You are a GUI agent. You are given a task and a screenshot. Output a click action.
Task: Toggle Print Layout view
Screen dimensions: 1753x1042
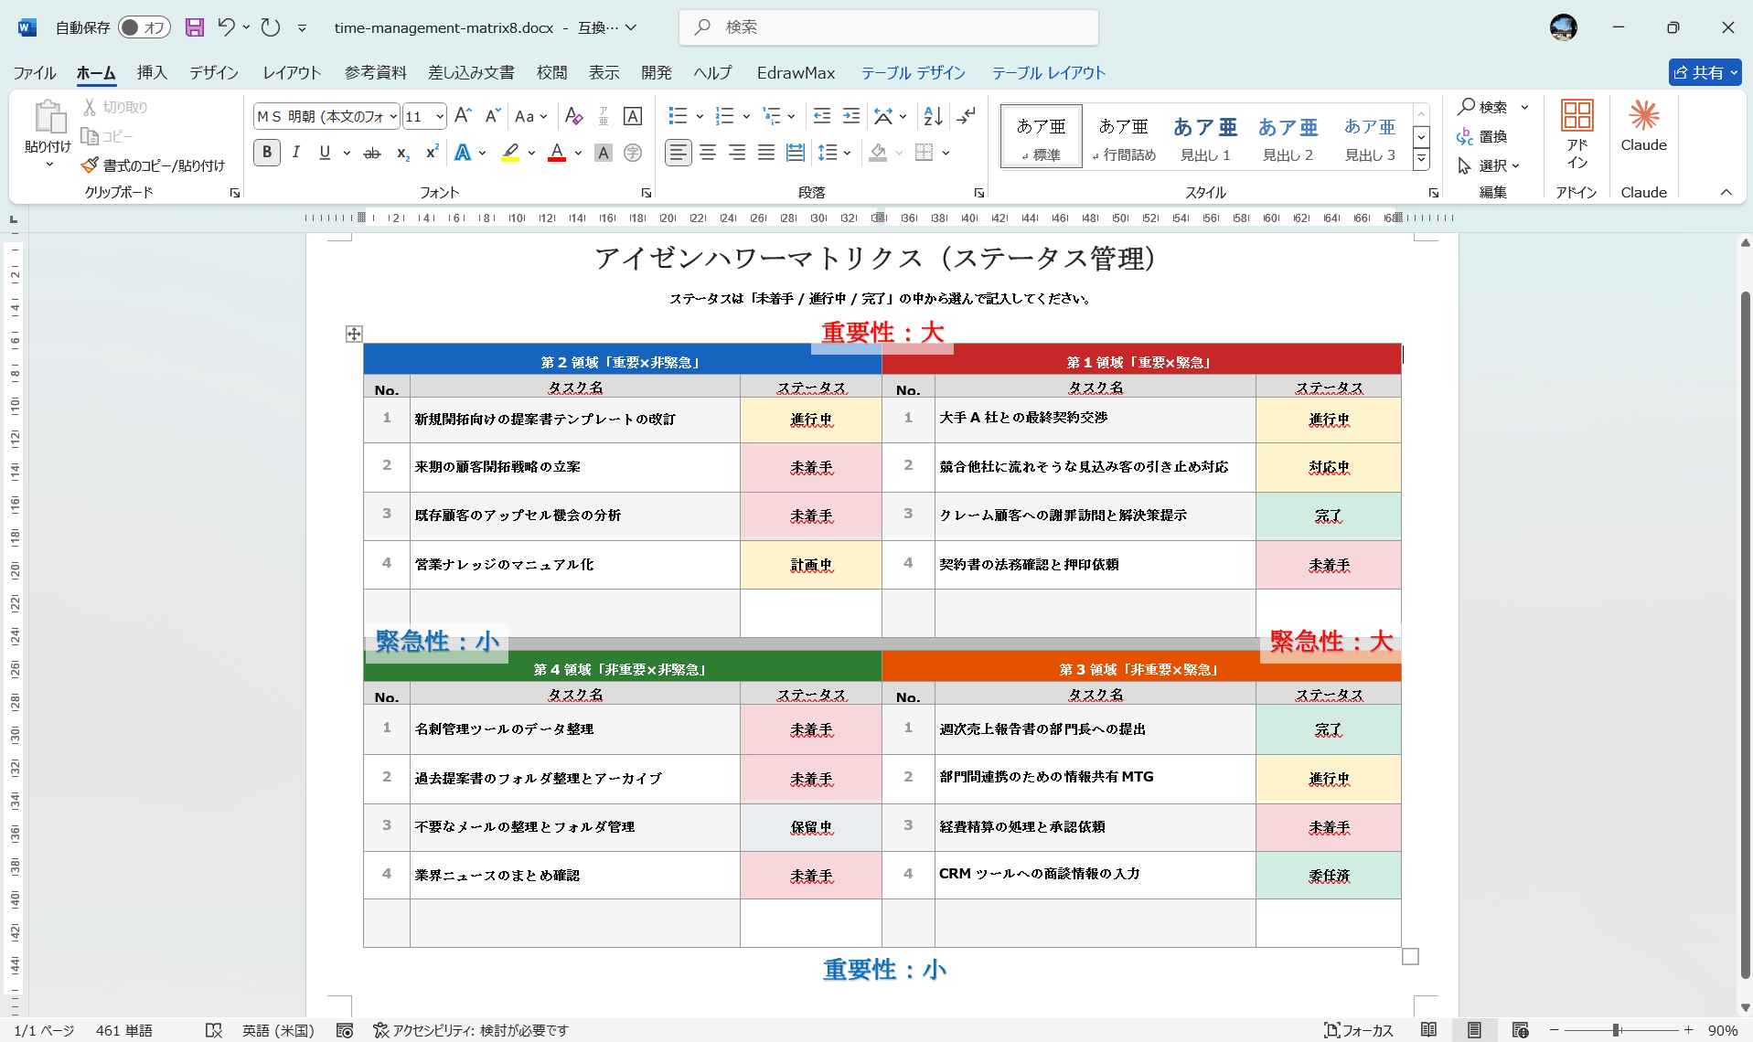1474,1030
